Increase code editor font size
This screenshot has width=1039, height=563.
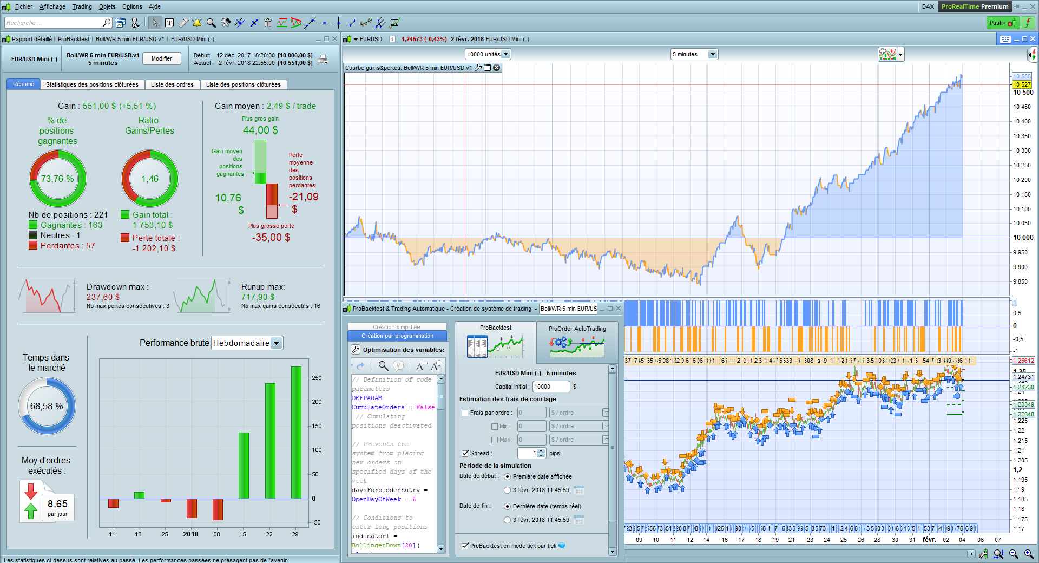point(436,366)
